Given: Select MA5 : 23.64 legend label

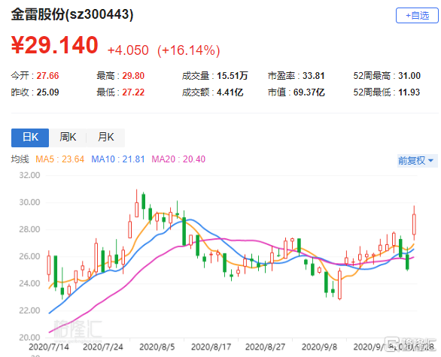Looking at the screenshot, I should coord(60,159).
